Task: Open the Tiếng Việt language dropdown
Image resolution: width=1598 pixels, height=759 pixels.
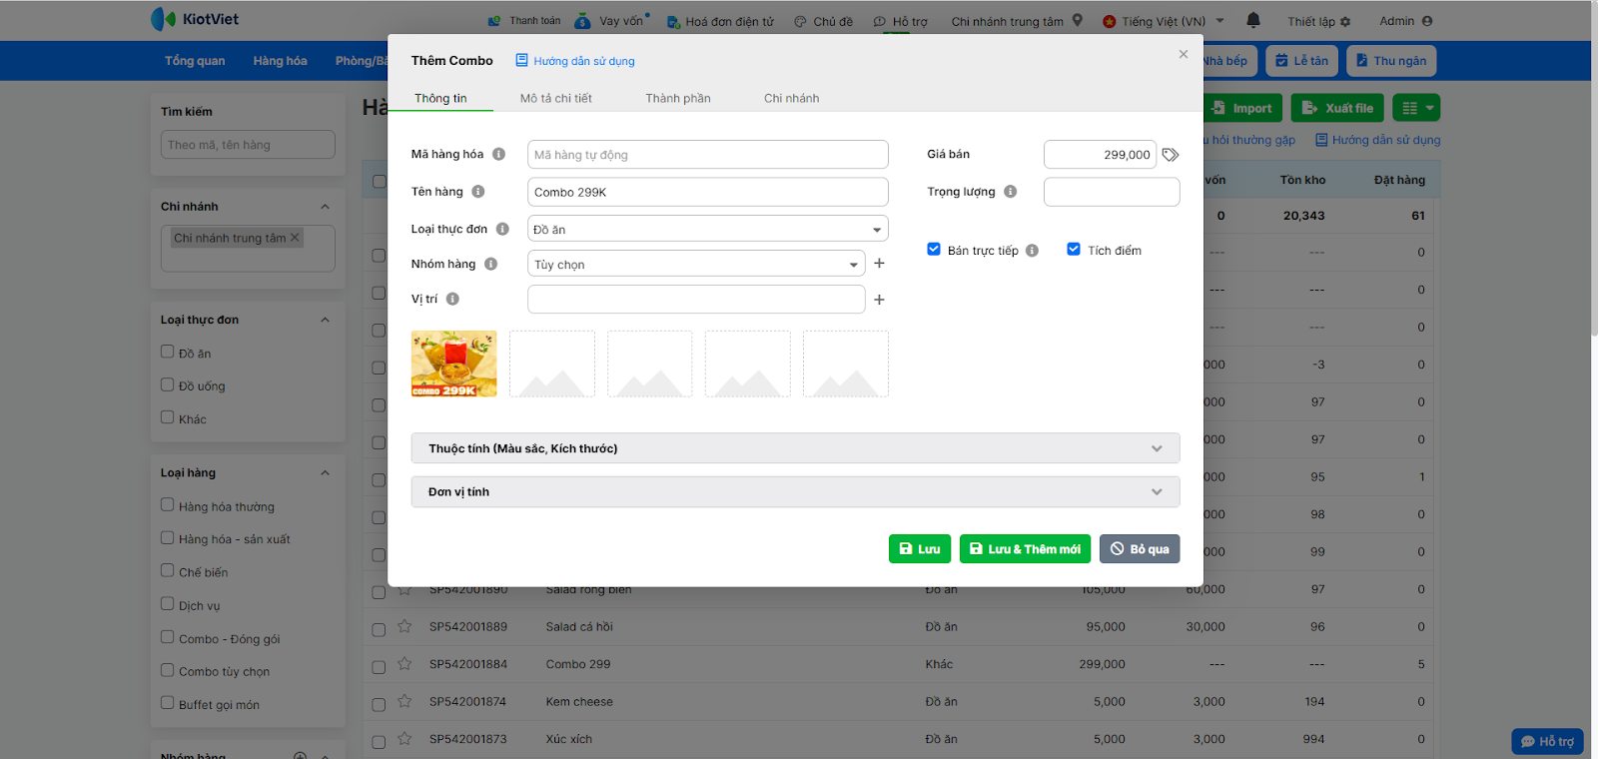Action: pos(1164,21)
